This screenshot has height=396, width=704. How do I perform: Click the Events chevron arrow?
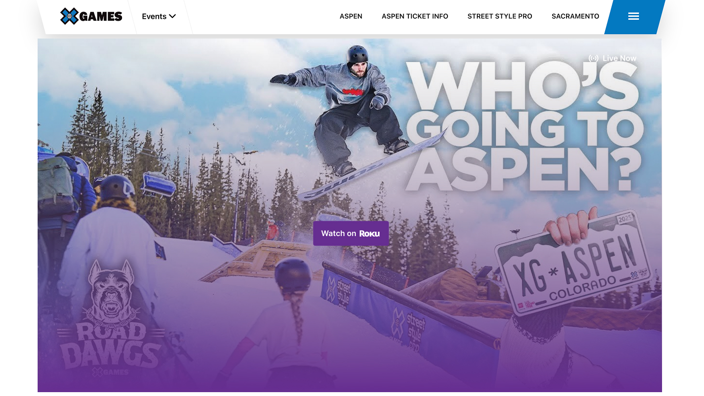[x=172, y=16]
